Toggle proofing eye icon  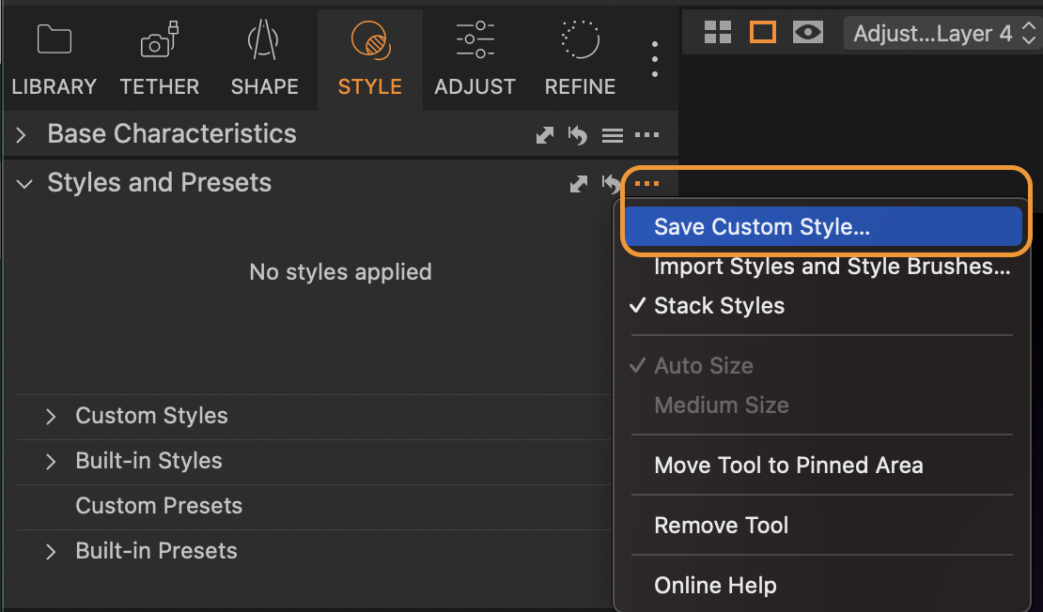click(x=808, y=32)
